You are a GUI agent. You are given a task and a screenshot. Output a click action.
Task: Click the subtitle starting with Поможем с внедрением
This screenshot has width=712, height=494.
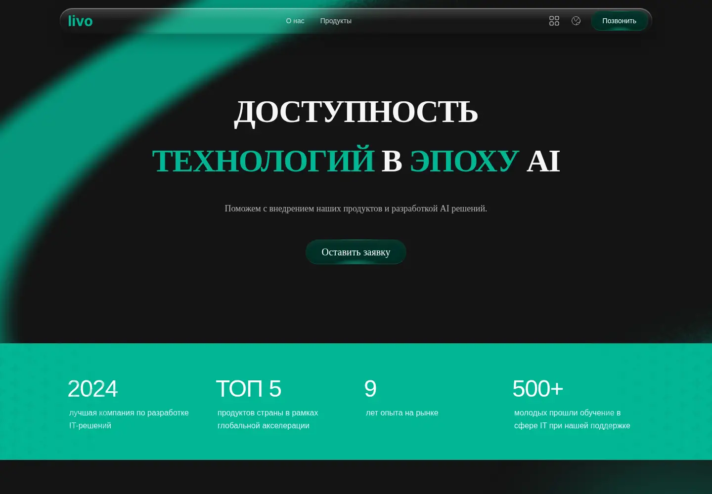pyautogui.click(x=356, y=208)
